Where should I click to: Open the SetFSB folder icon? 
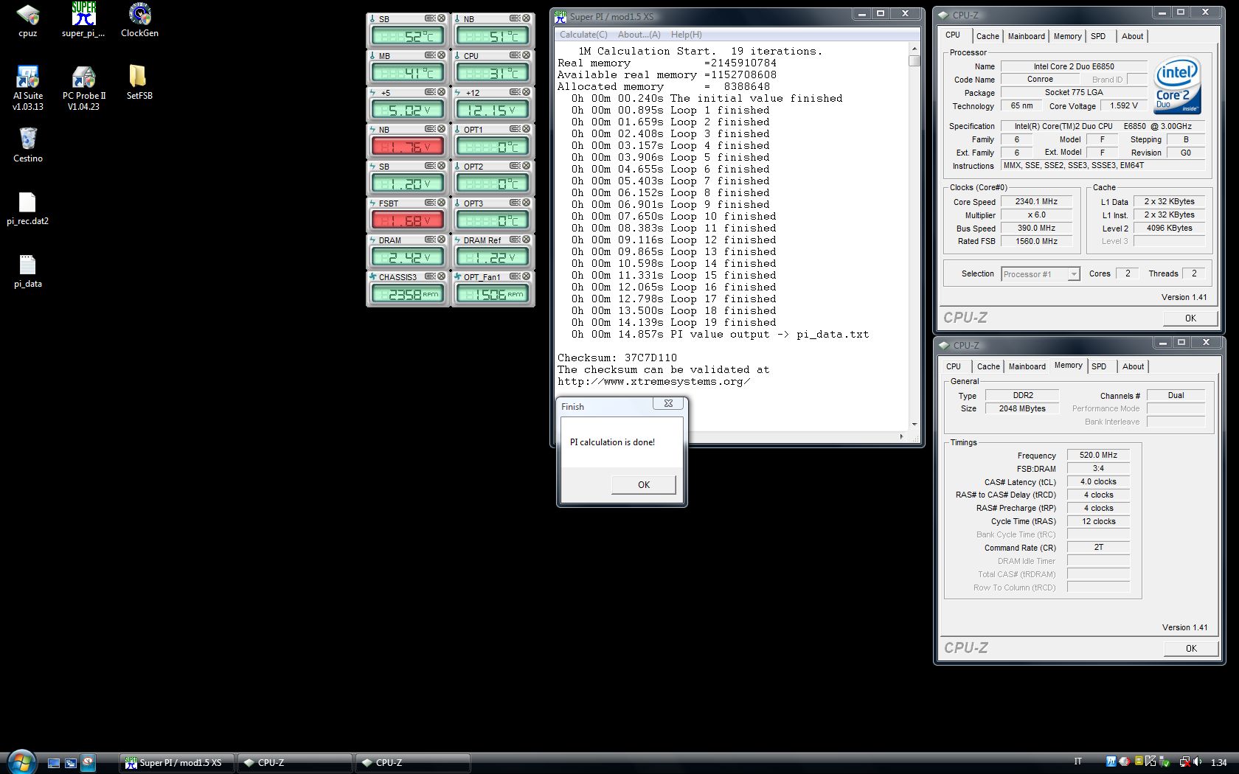coord(139,83)
